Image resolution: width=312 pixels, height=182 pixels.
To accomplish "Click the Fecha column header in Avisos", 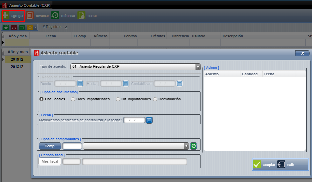I will (279, 74).
